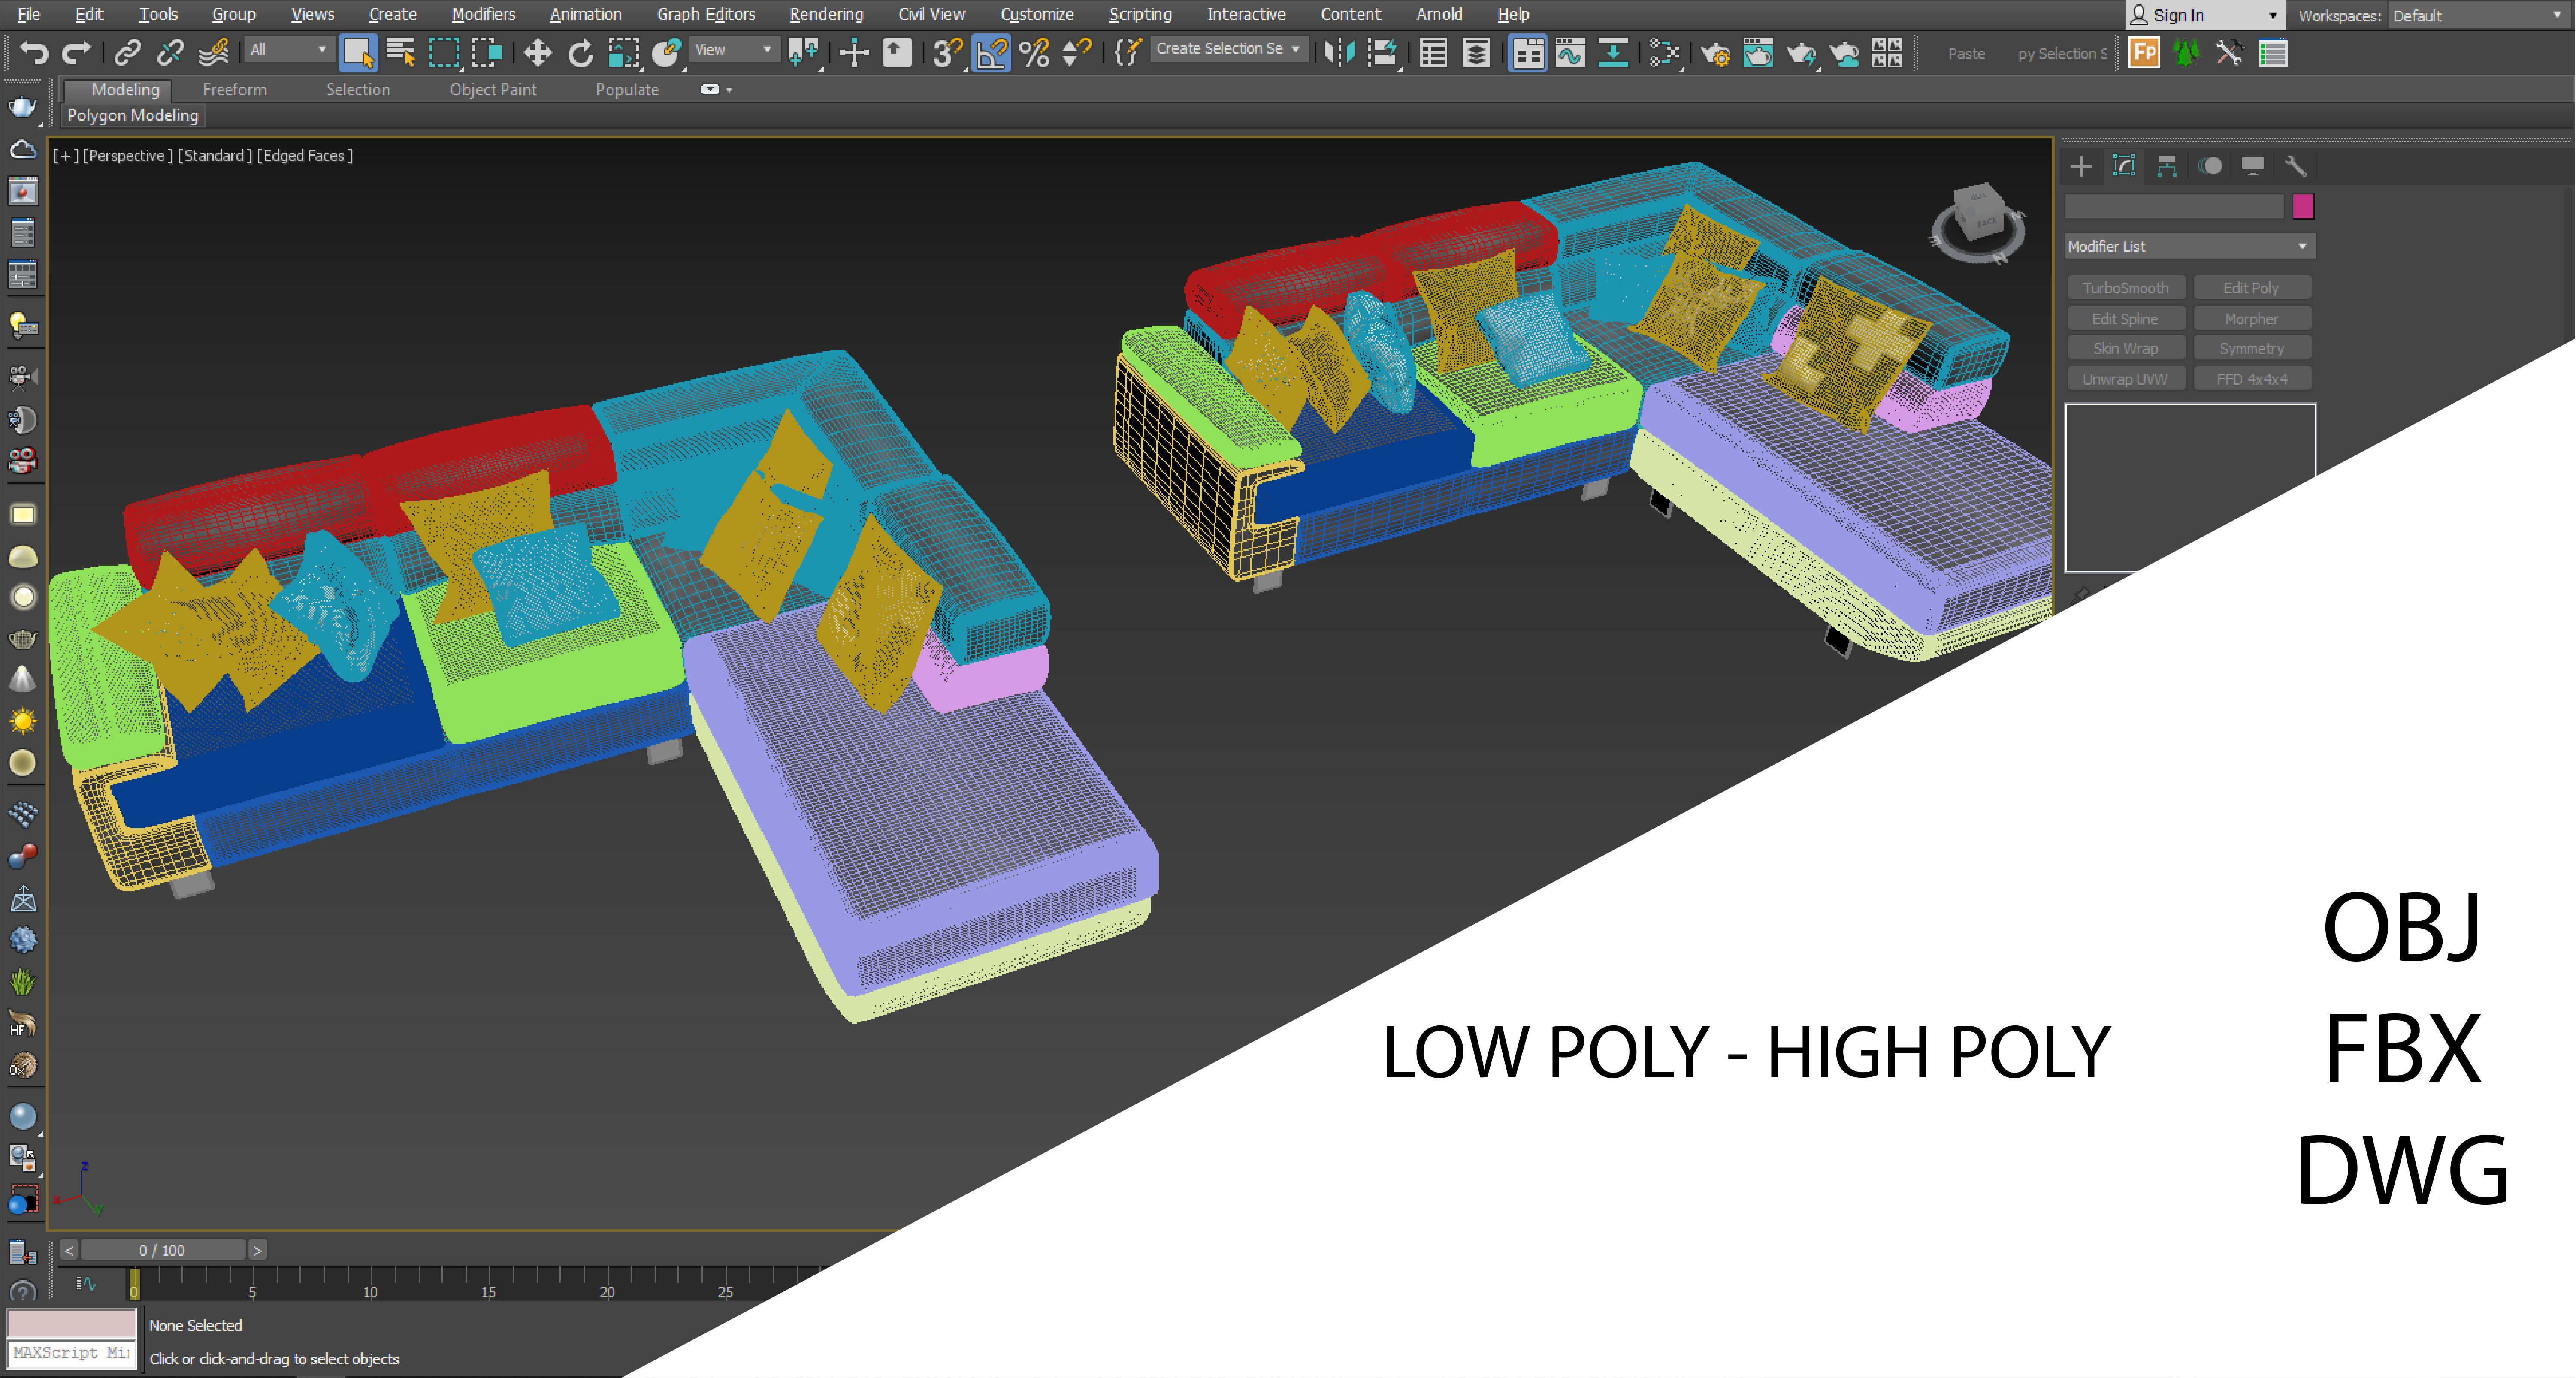Click Use Pivot Point Center icon
Screen dimensions: 2576x1378
(804, 52)
